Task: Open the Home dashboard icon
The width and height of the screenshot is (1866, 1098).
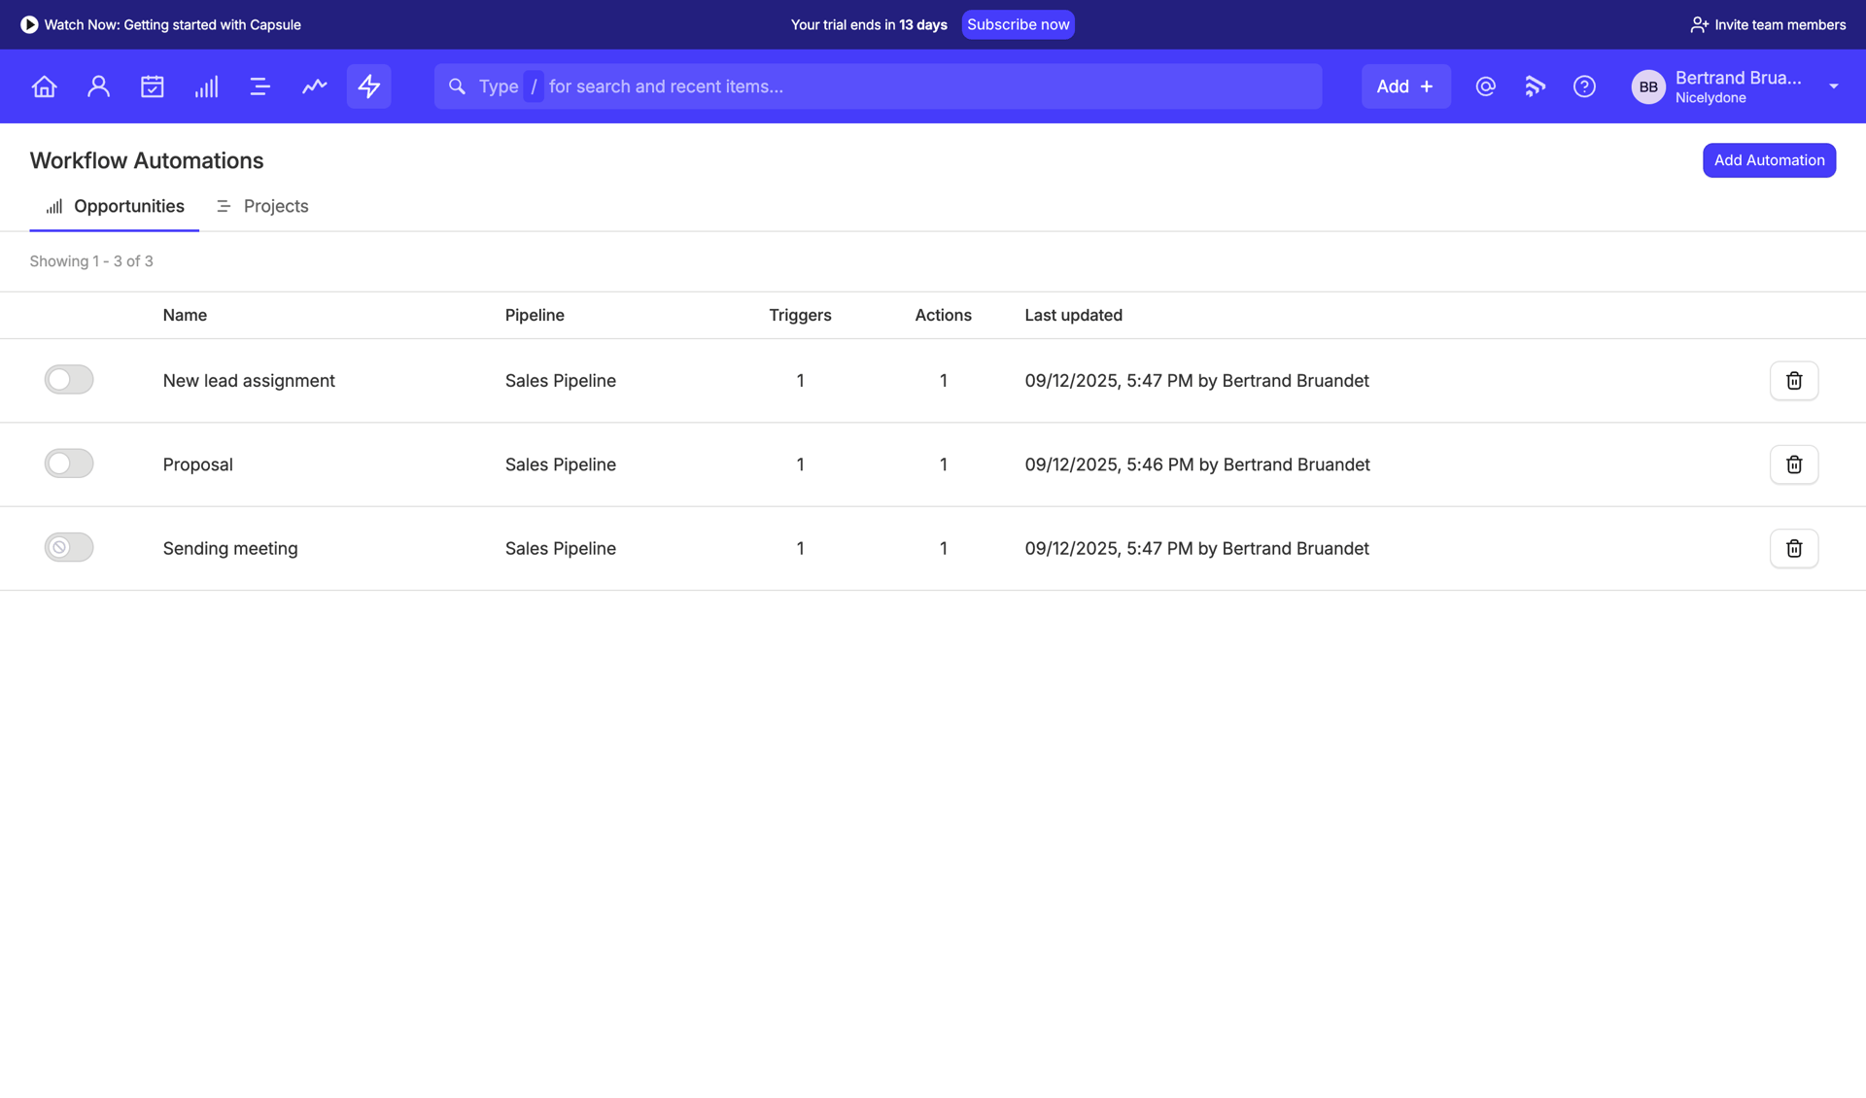Action: pos(44,86)
